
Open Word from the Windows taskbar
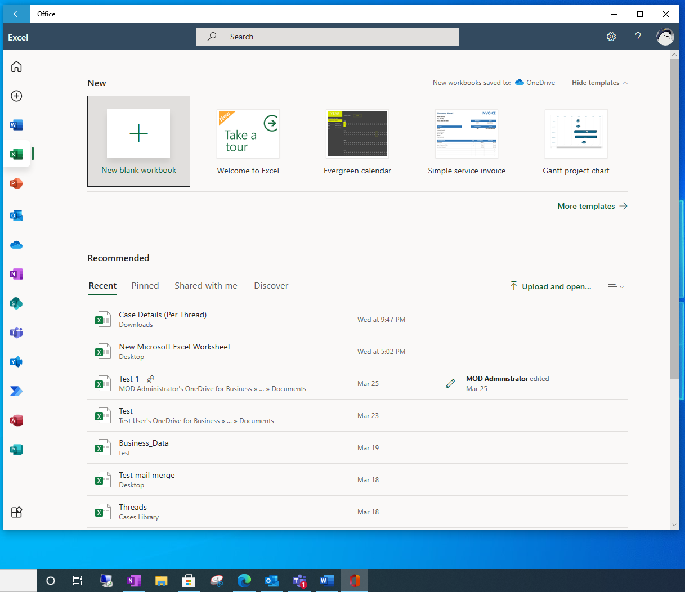(x=326, y=580)
